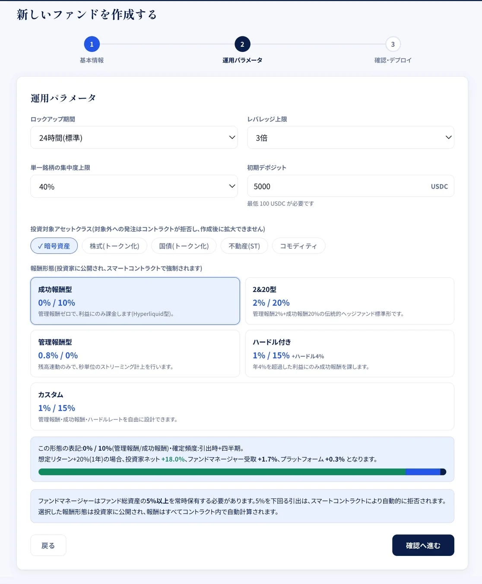
Task: Click the 戻る button
Action: click(x=48, y=545)
